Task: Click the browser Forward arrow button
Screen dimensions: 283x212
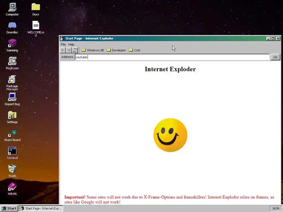Action: click(x=69, y=50)
